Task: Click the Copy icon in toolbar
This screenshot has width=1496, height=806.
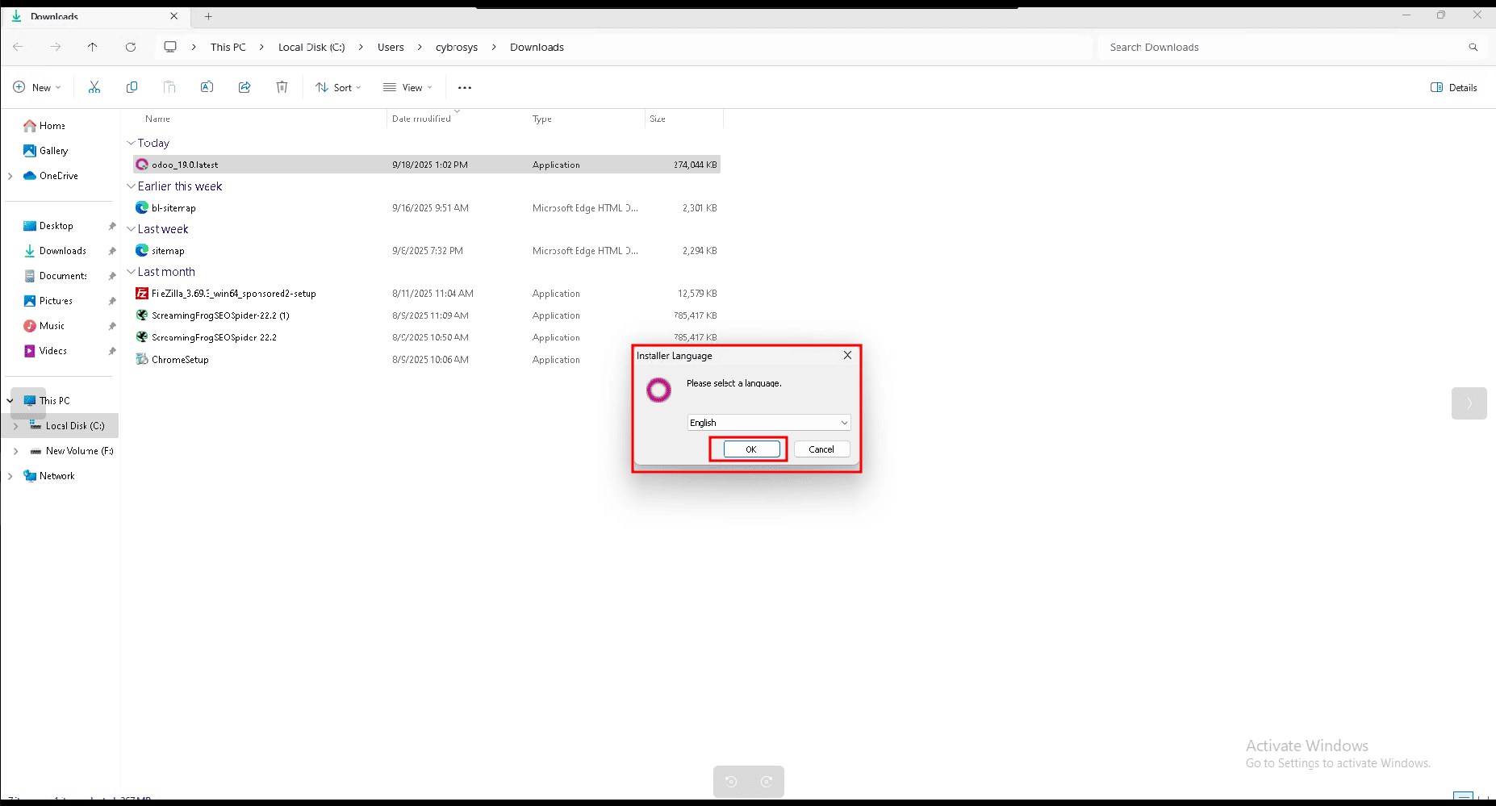Action: click(x=132, y=87)
